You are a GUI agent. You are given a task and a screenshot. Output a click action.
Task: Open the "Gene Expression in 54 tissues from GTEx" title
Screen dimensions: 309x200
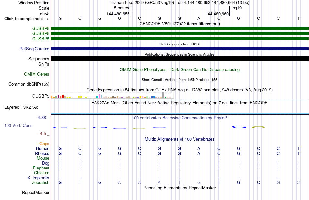pos(180,90)
